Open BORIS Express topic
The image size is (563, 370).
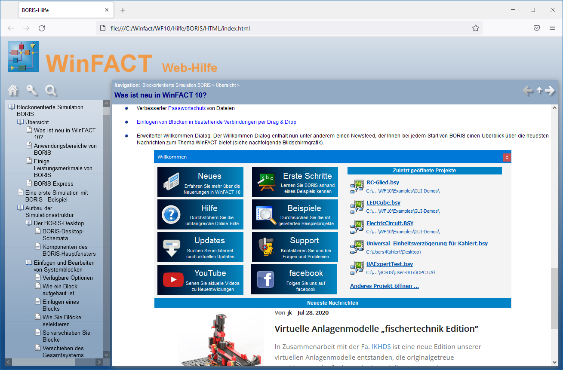[x=54, y=183]
